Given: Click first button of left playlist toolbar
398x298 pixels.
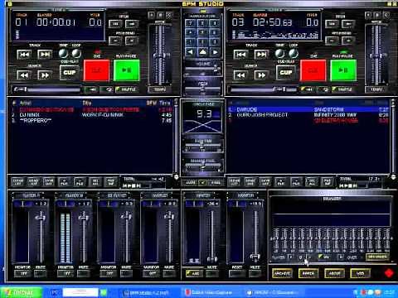Looking at the screenshot, I should [x=18, y=182].
